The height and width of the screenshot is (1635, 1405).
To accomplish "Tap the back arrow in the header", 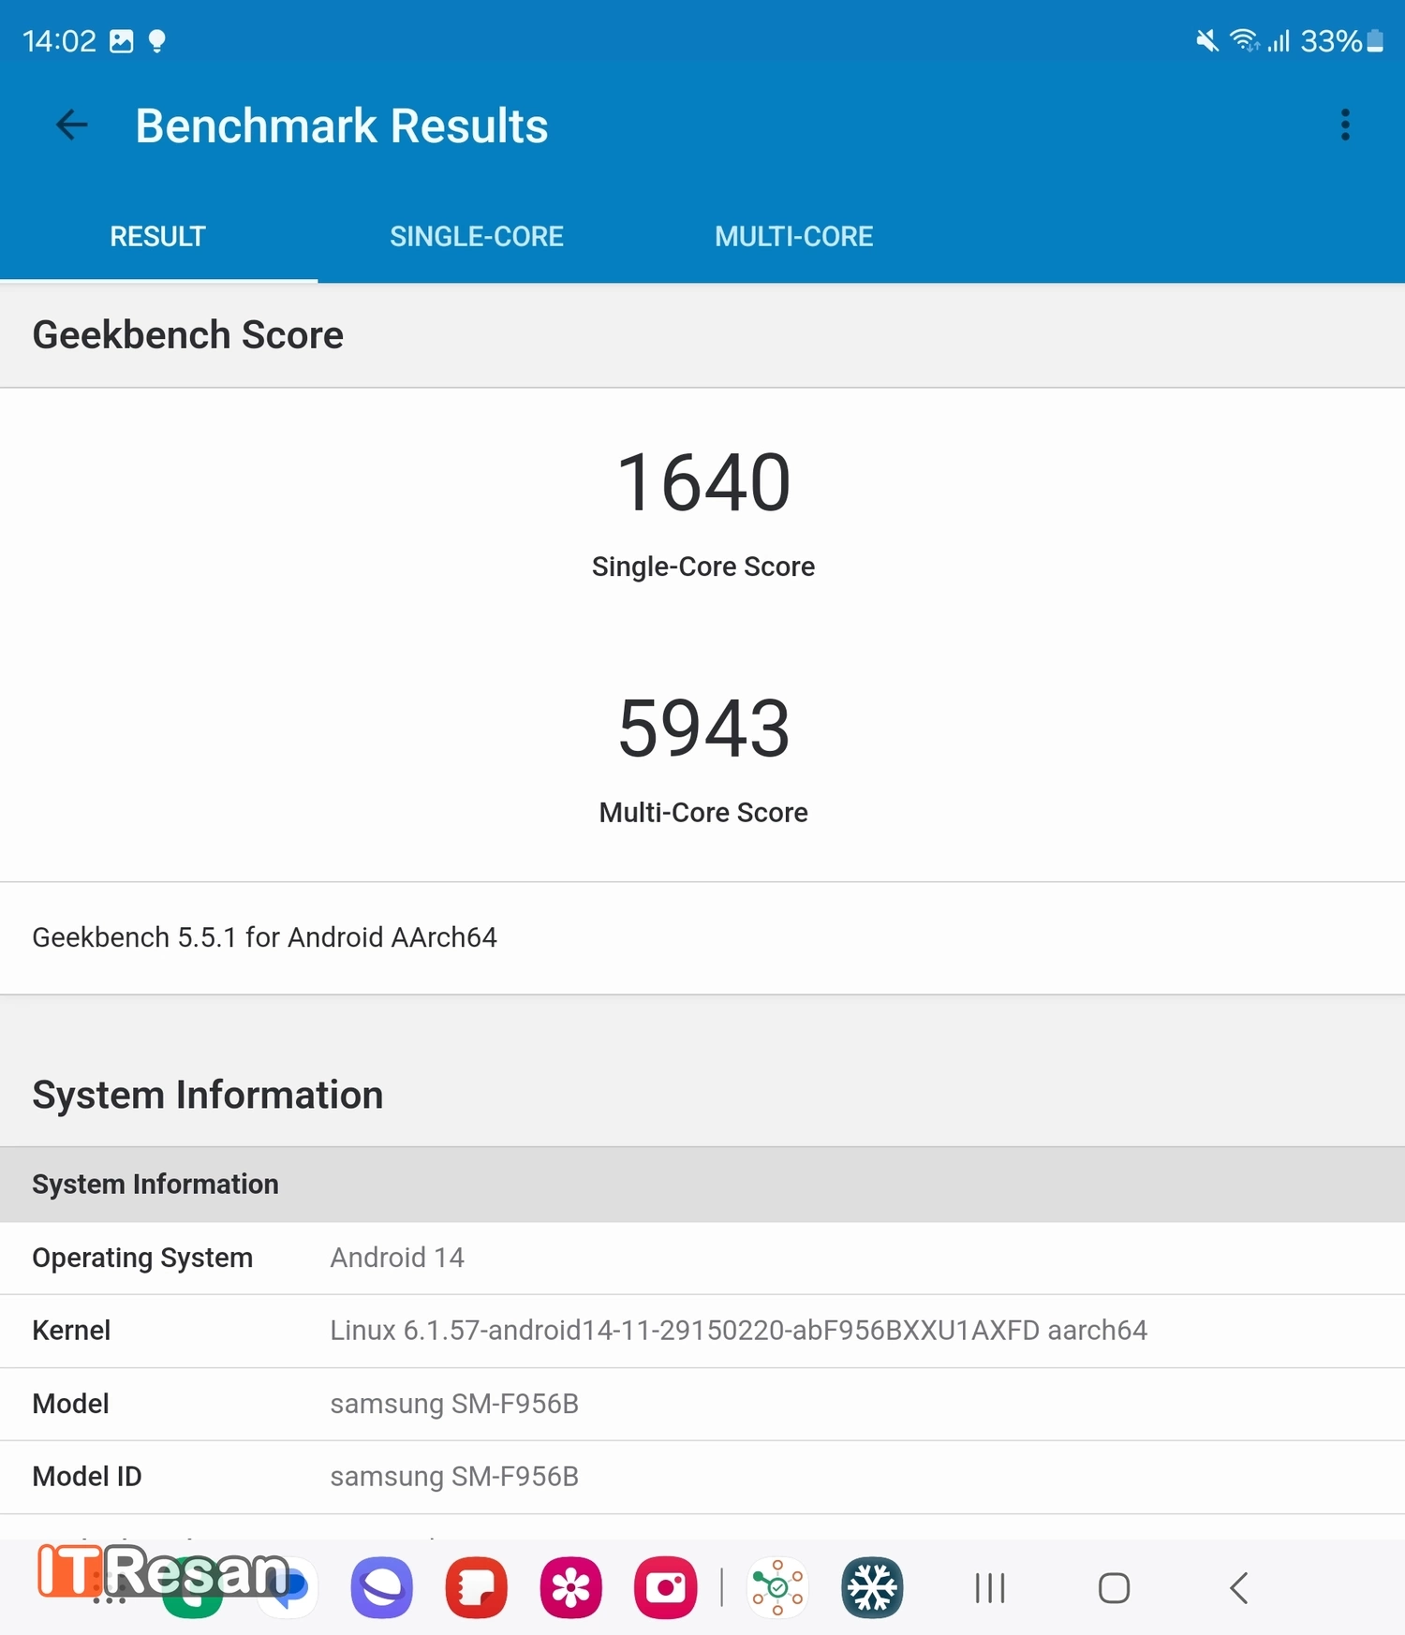I will click(x=72, y=125).
